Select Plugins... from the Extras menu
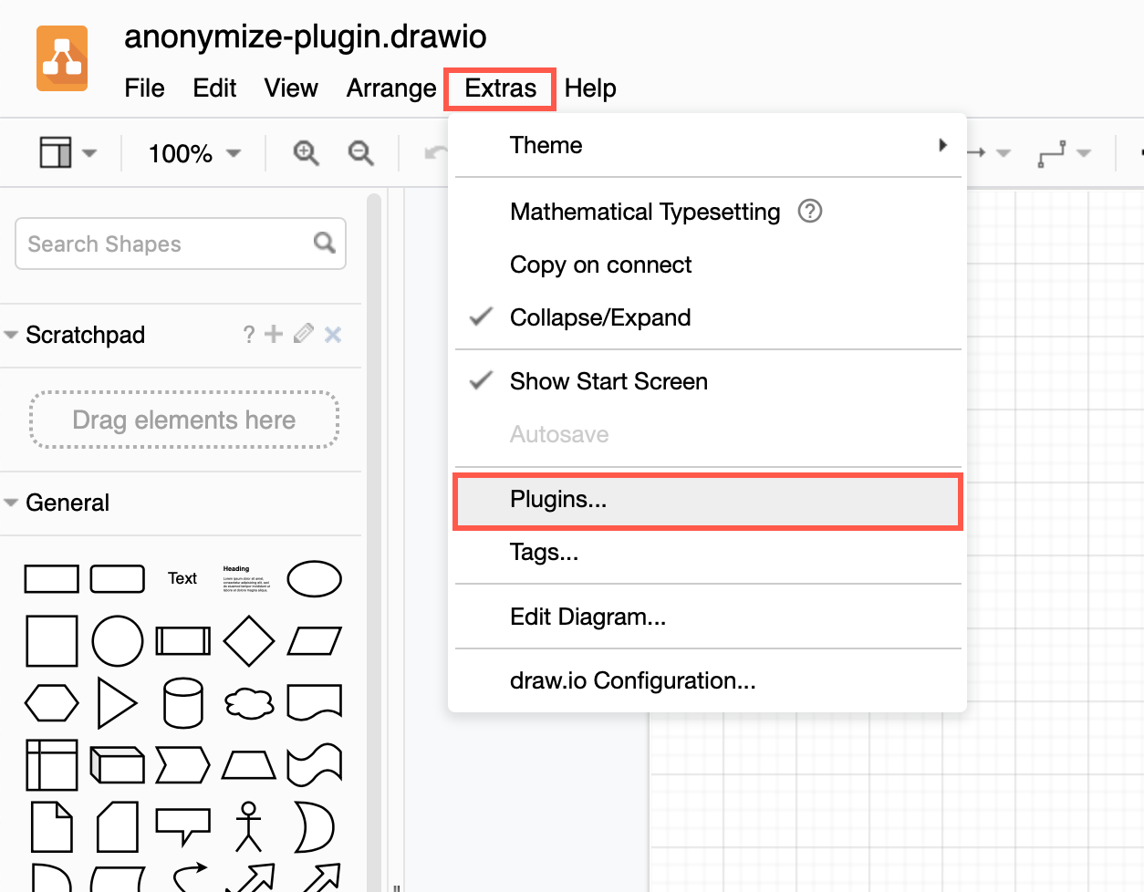Screen dimensions: 1144x892 (x=557, y=499)
